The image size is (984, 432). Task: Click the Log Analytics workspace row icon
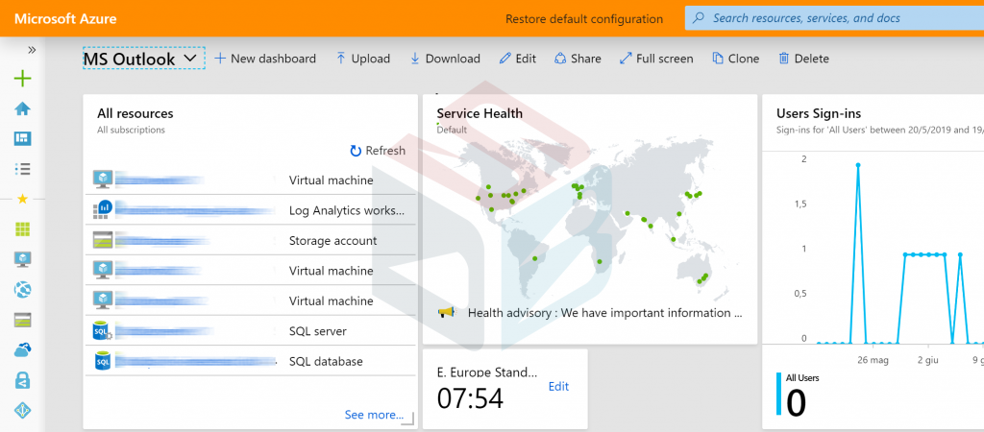click(102, 210)
